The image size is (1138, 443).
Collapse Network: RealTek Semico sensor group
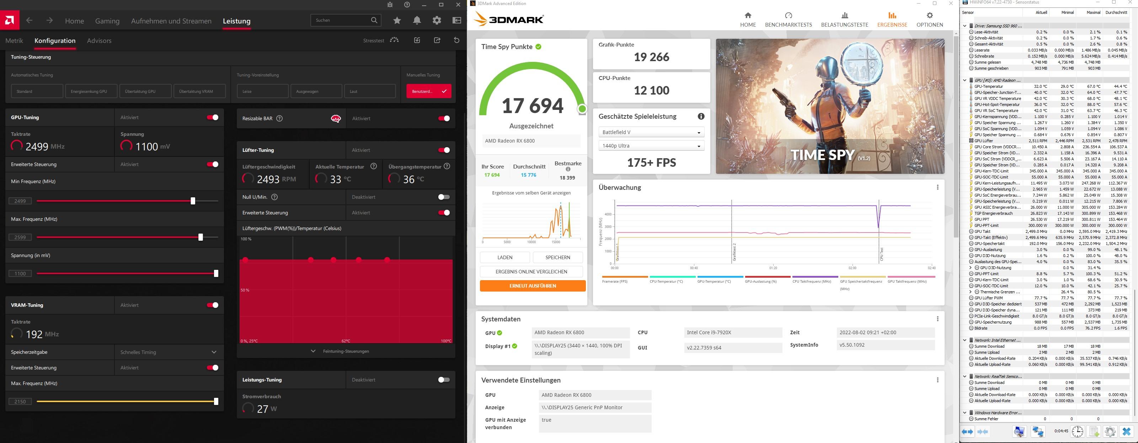(x=965, y=376)
